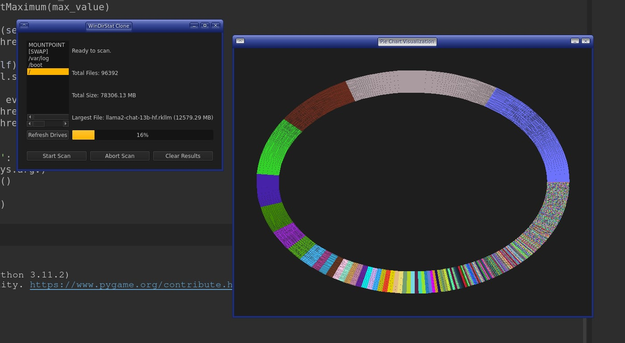Click the "Ready to scan." status text

click(x=92, y=51)
